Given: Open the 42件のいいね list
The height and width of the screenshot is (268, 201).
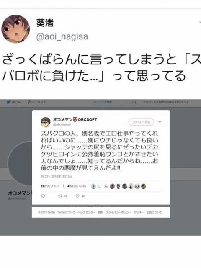Looking at the screenshot, I should (77, 186).
